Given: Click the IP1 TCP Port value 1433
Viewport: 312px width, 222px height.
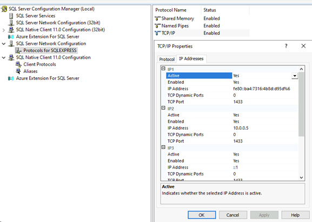Looking at the screenshot, I should (x=238, y=102).
